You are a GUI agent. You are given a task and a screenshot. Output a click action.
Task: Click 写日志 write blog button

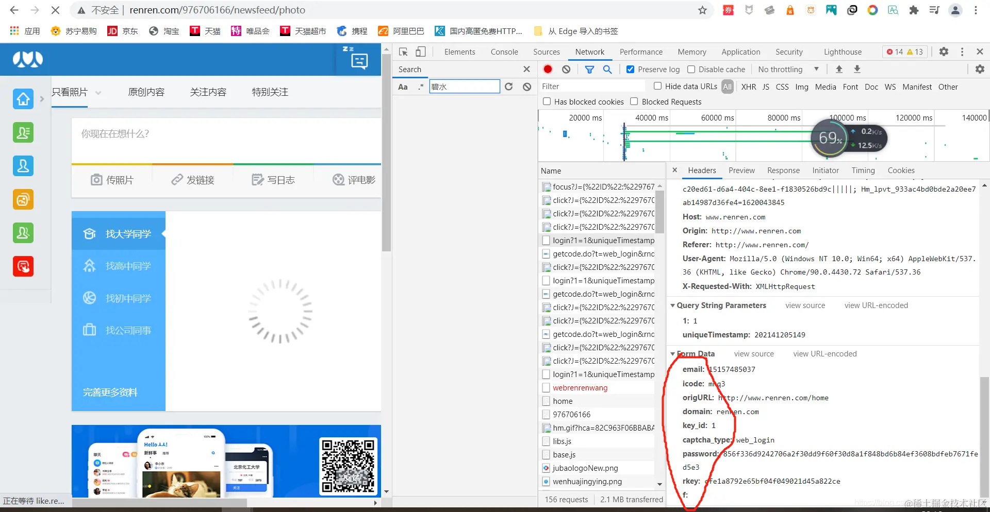click(273, 180)
